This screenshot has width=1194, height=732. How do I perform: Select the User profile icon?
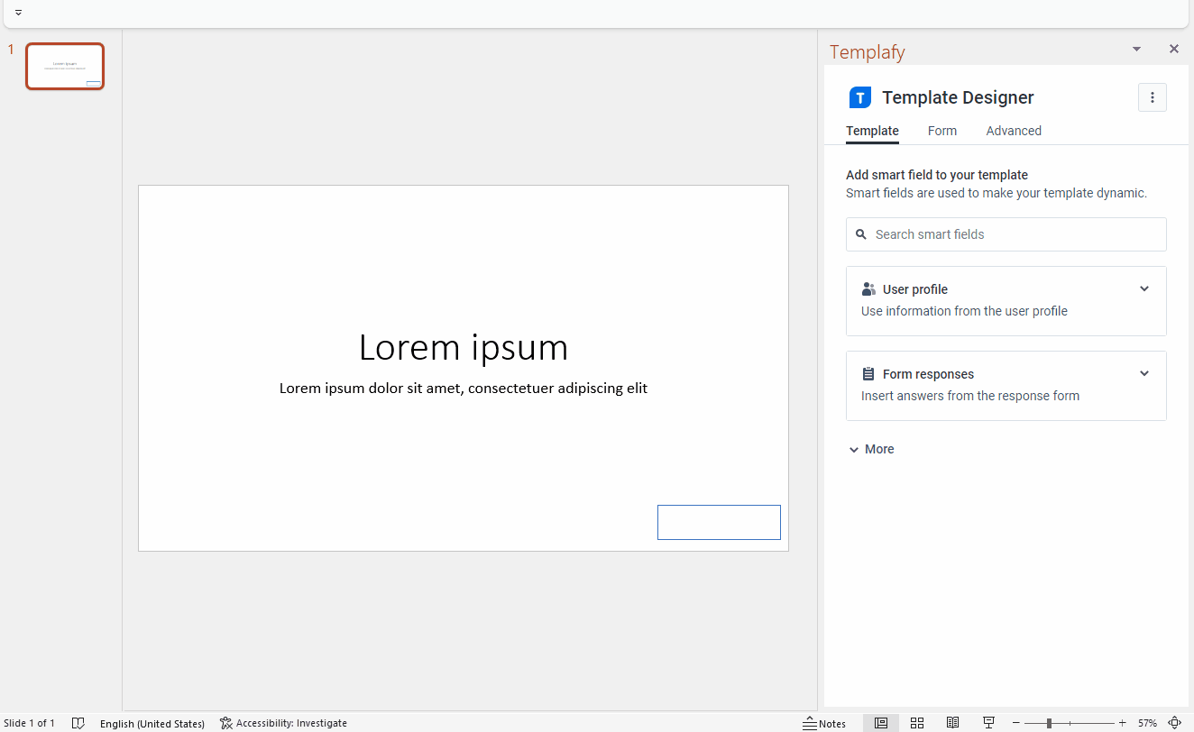point(868,288)
